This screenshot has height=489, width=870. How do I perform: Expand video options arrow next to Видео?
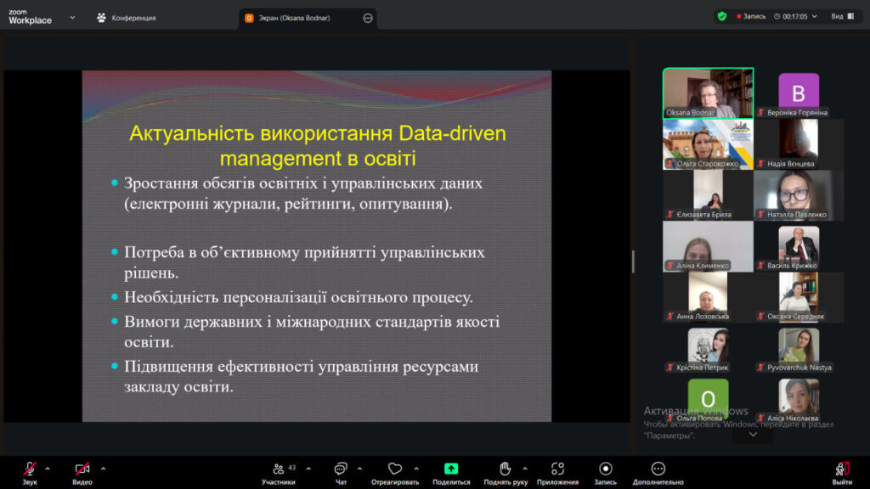[x=103, y=468]
